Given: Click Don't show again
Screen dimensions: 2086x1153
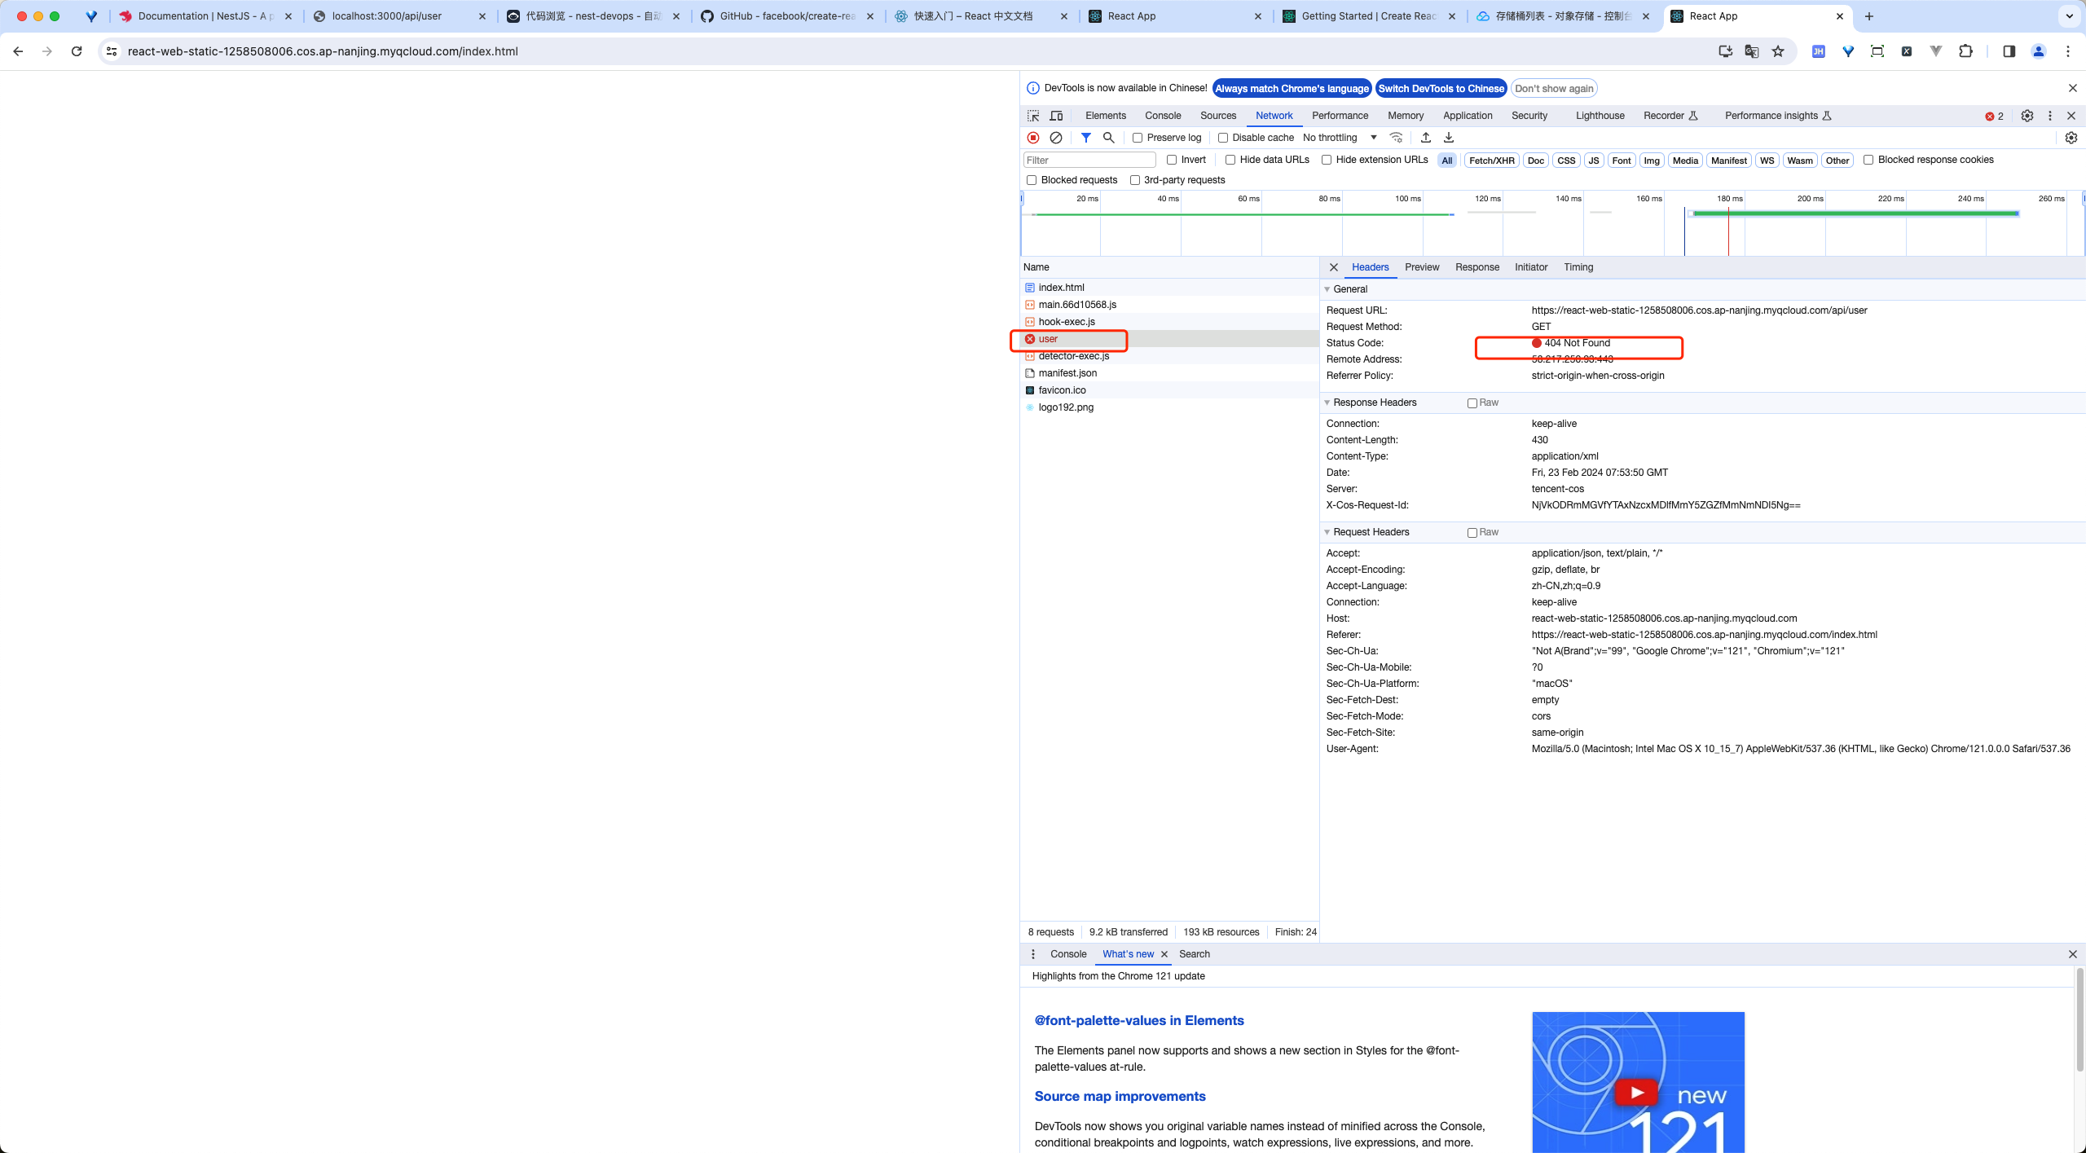Looking at the screenshot, I should (1554, 89).
